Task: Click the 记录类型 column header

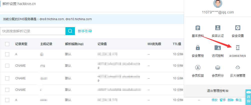Action: coord(21,44)
